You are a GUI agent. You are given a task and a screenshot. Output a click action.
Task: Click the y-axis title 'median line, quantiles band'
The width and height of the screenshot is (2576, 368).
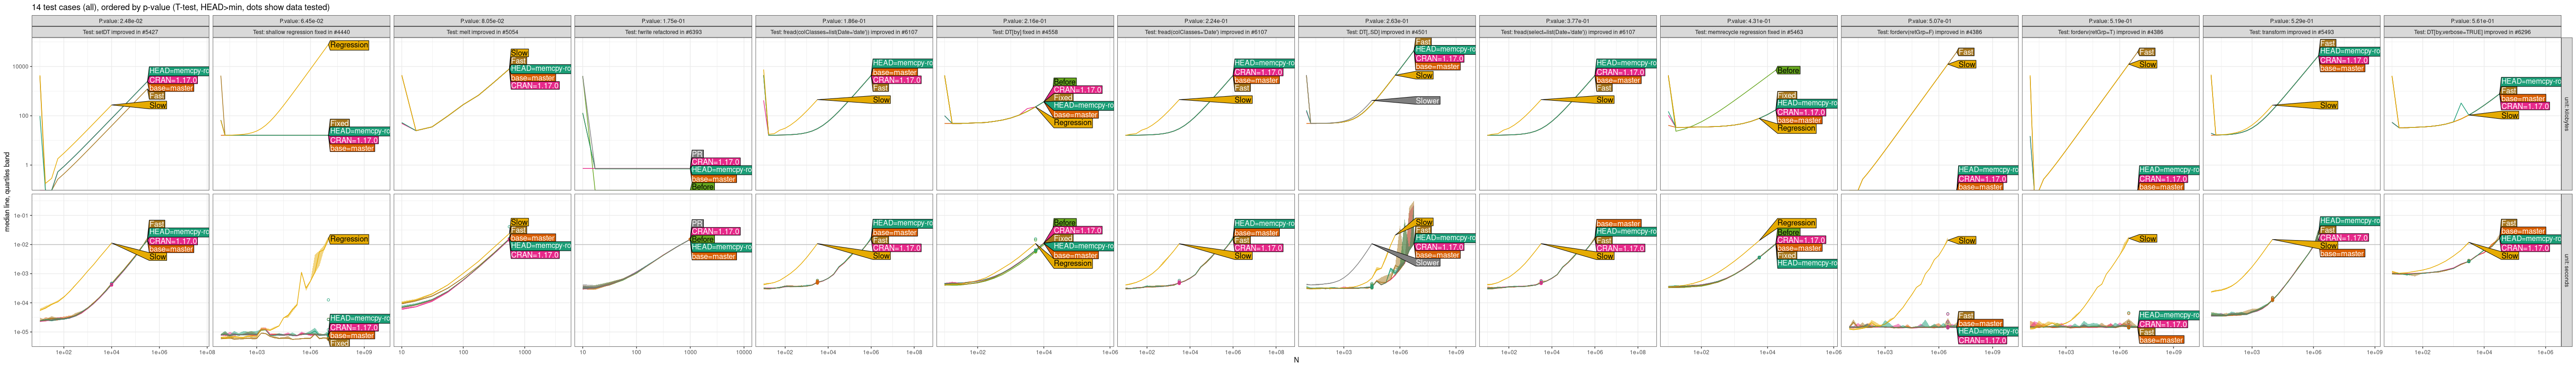click(x=7, y=192)
